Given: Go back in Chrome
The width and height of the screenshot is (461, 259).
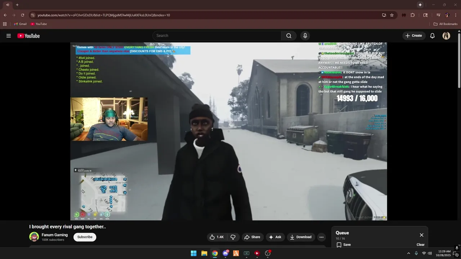Looking at the screenshot, I should click(5, 15).
